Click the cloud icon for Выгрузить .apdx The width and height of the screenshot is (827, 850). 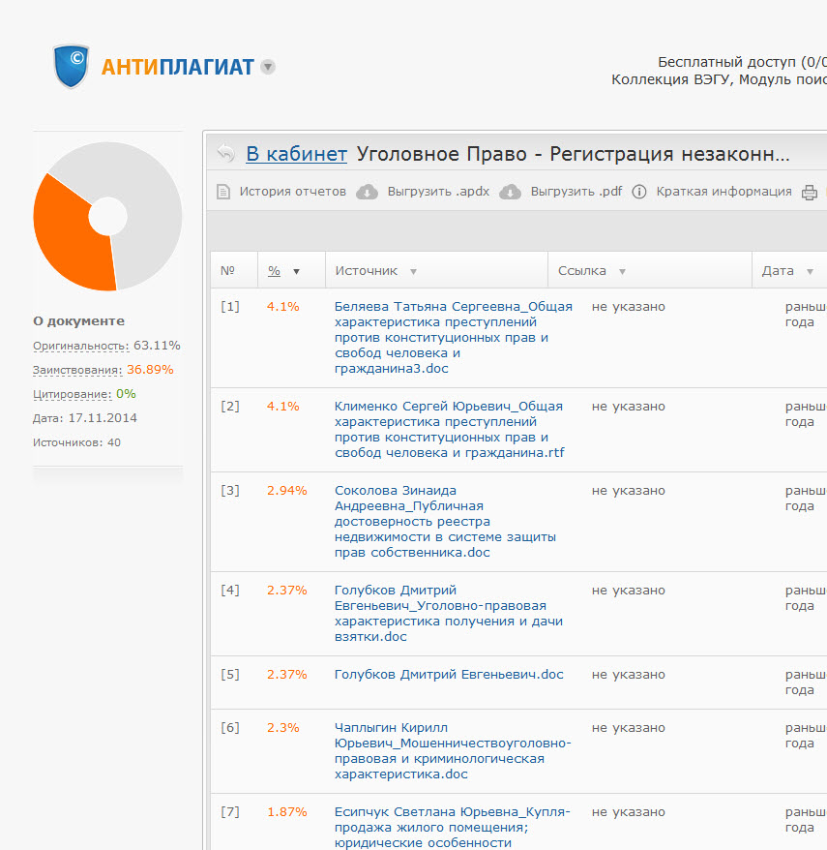tap(367, 192)
